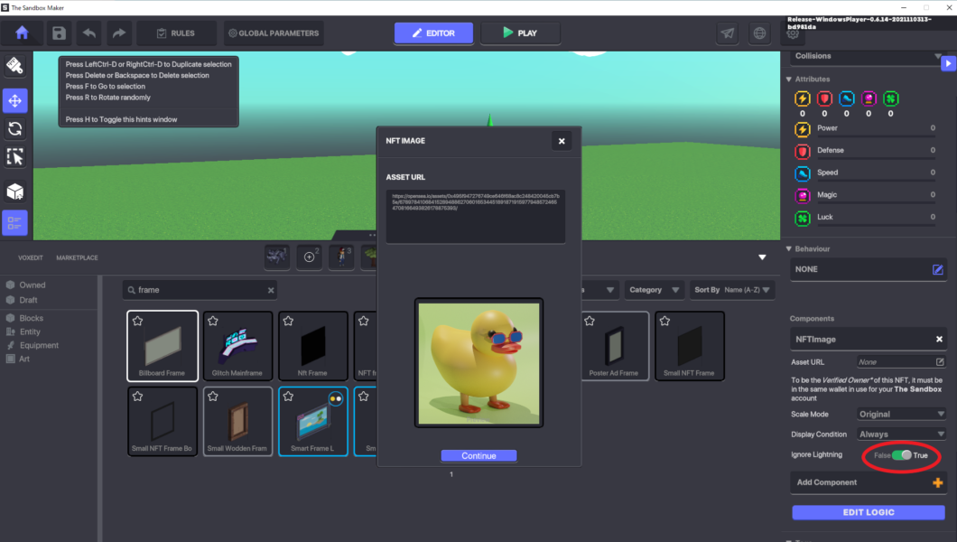Open the block cube tool
The image size is (957, 542).
click(14, 192)
